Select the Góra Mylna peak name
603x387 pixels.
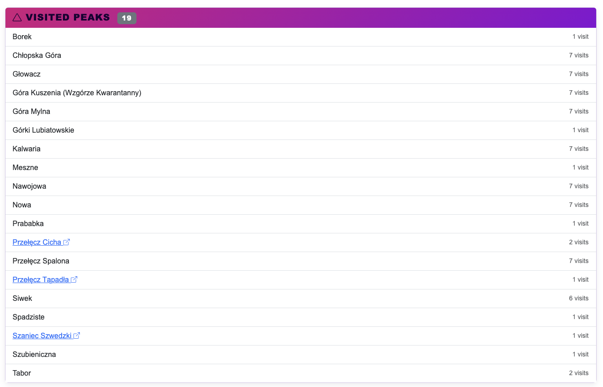31,111
